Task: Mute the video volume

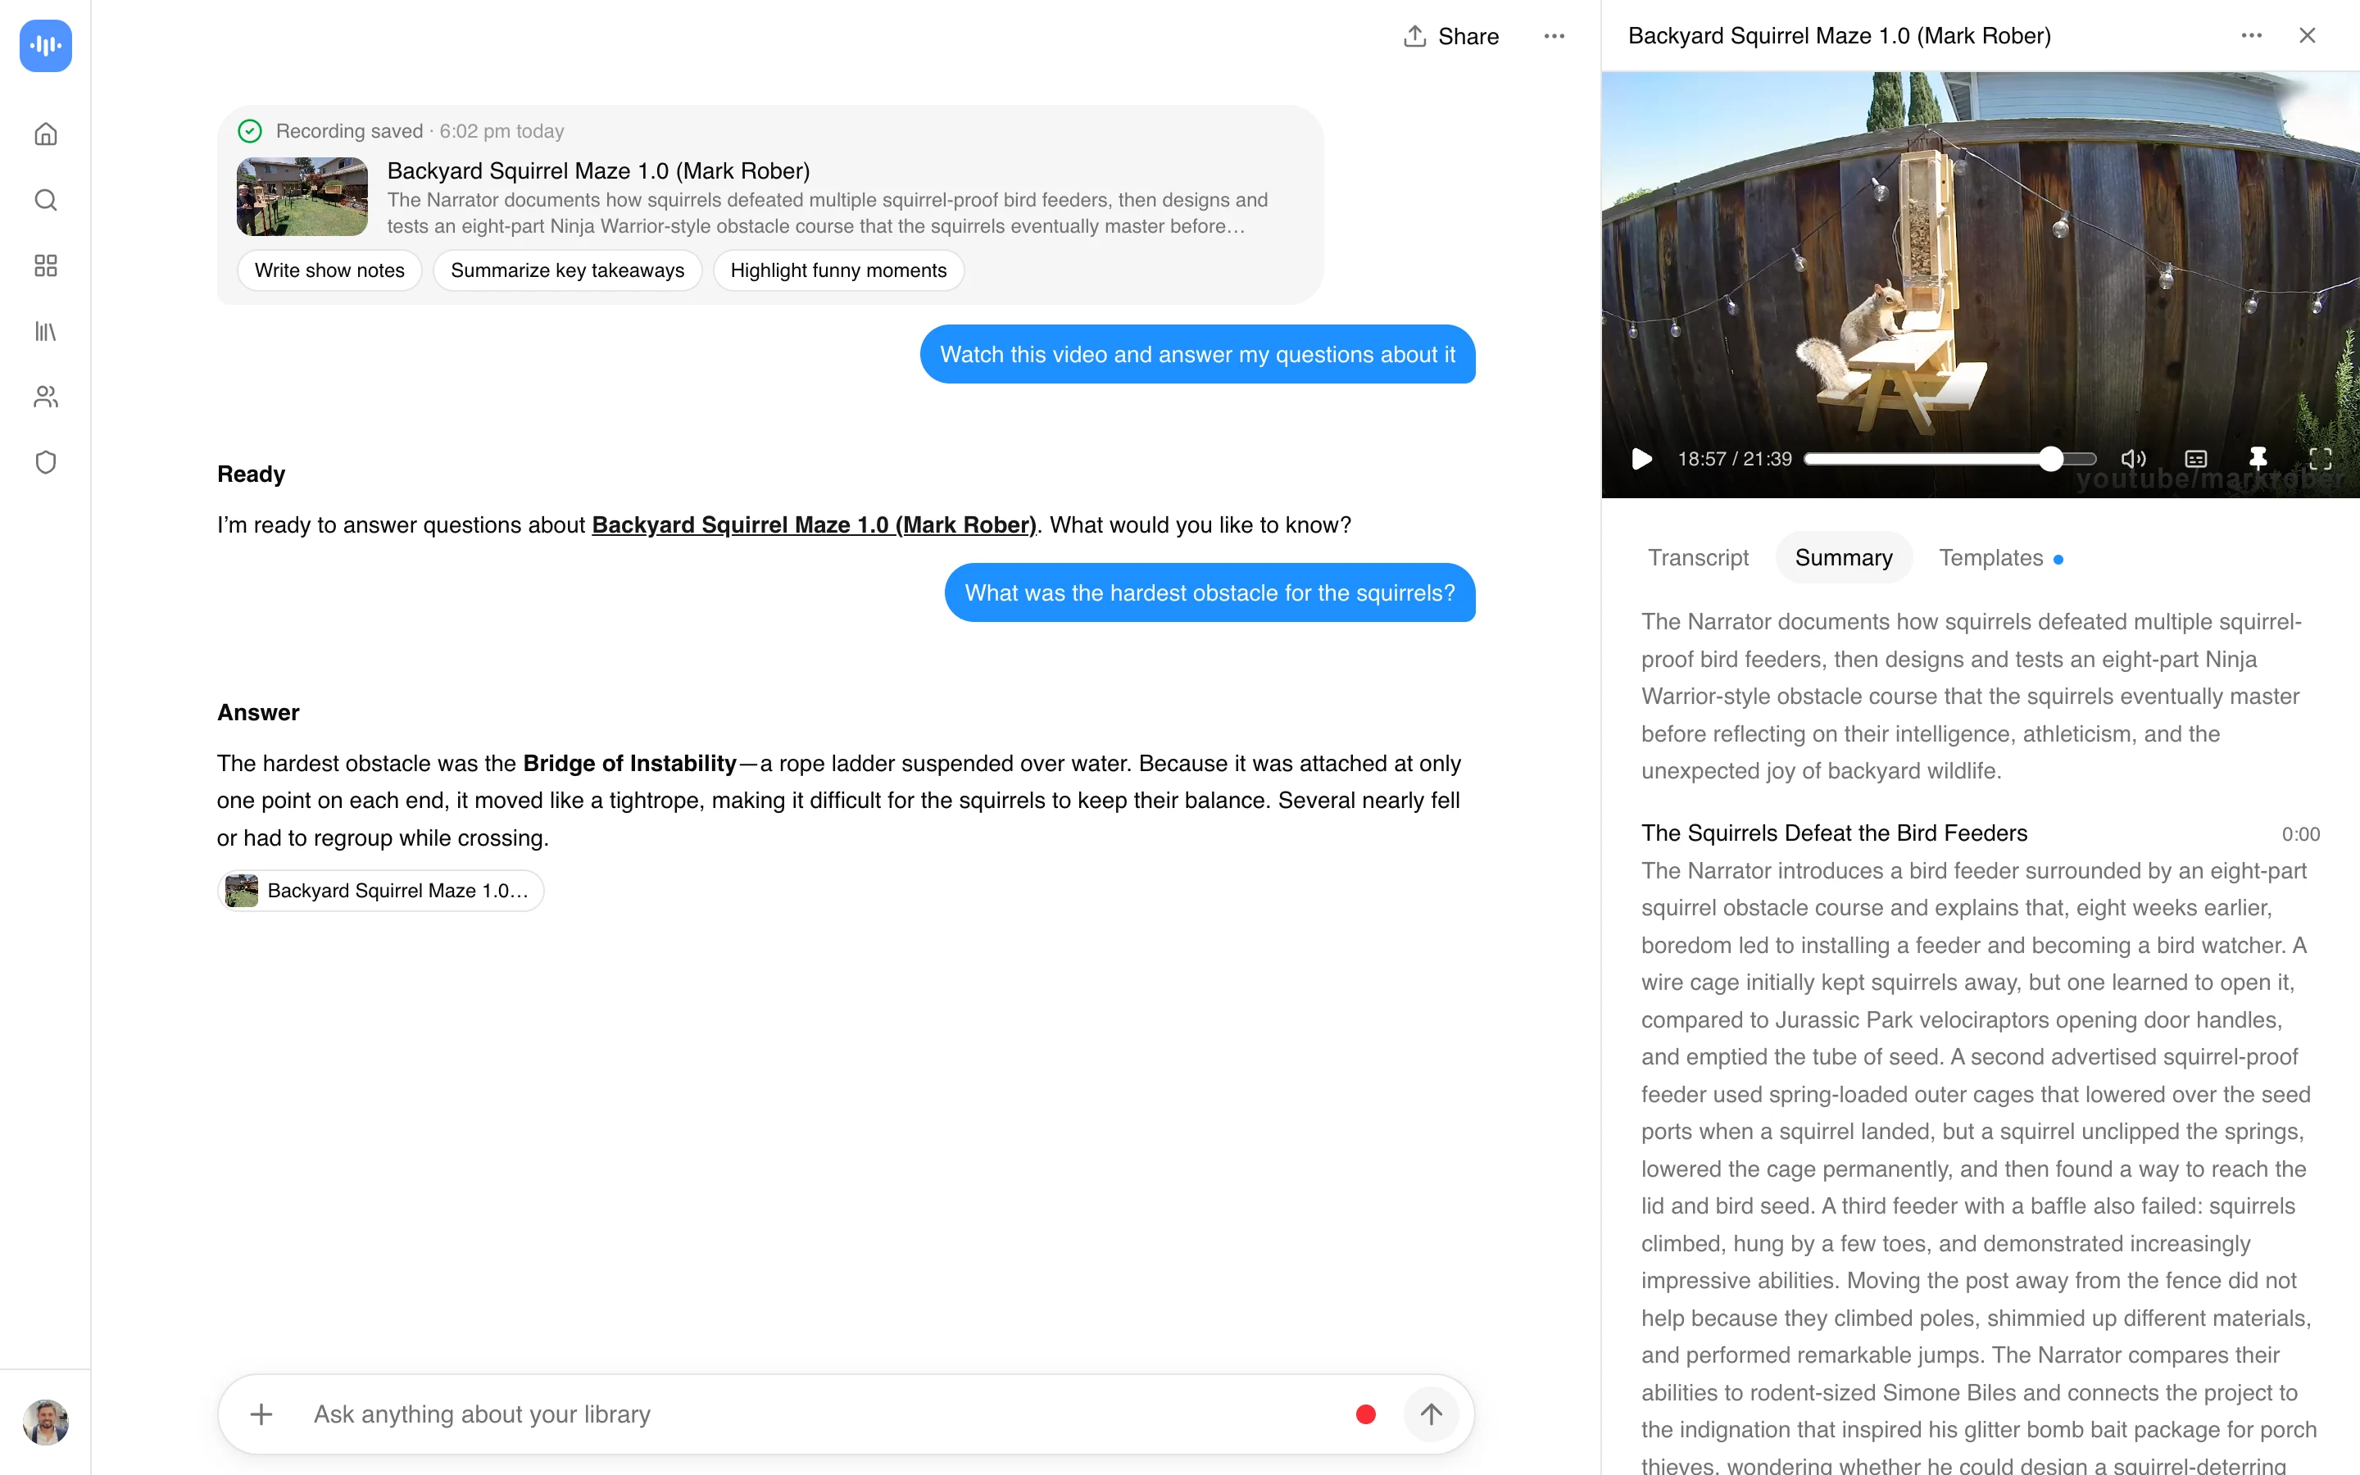Action: tap(2134, 459)
